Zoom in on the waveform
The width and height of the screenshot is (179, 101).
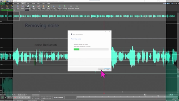[170, 95]
